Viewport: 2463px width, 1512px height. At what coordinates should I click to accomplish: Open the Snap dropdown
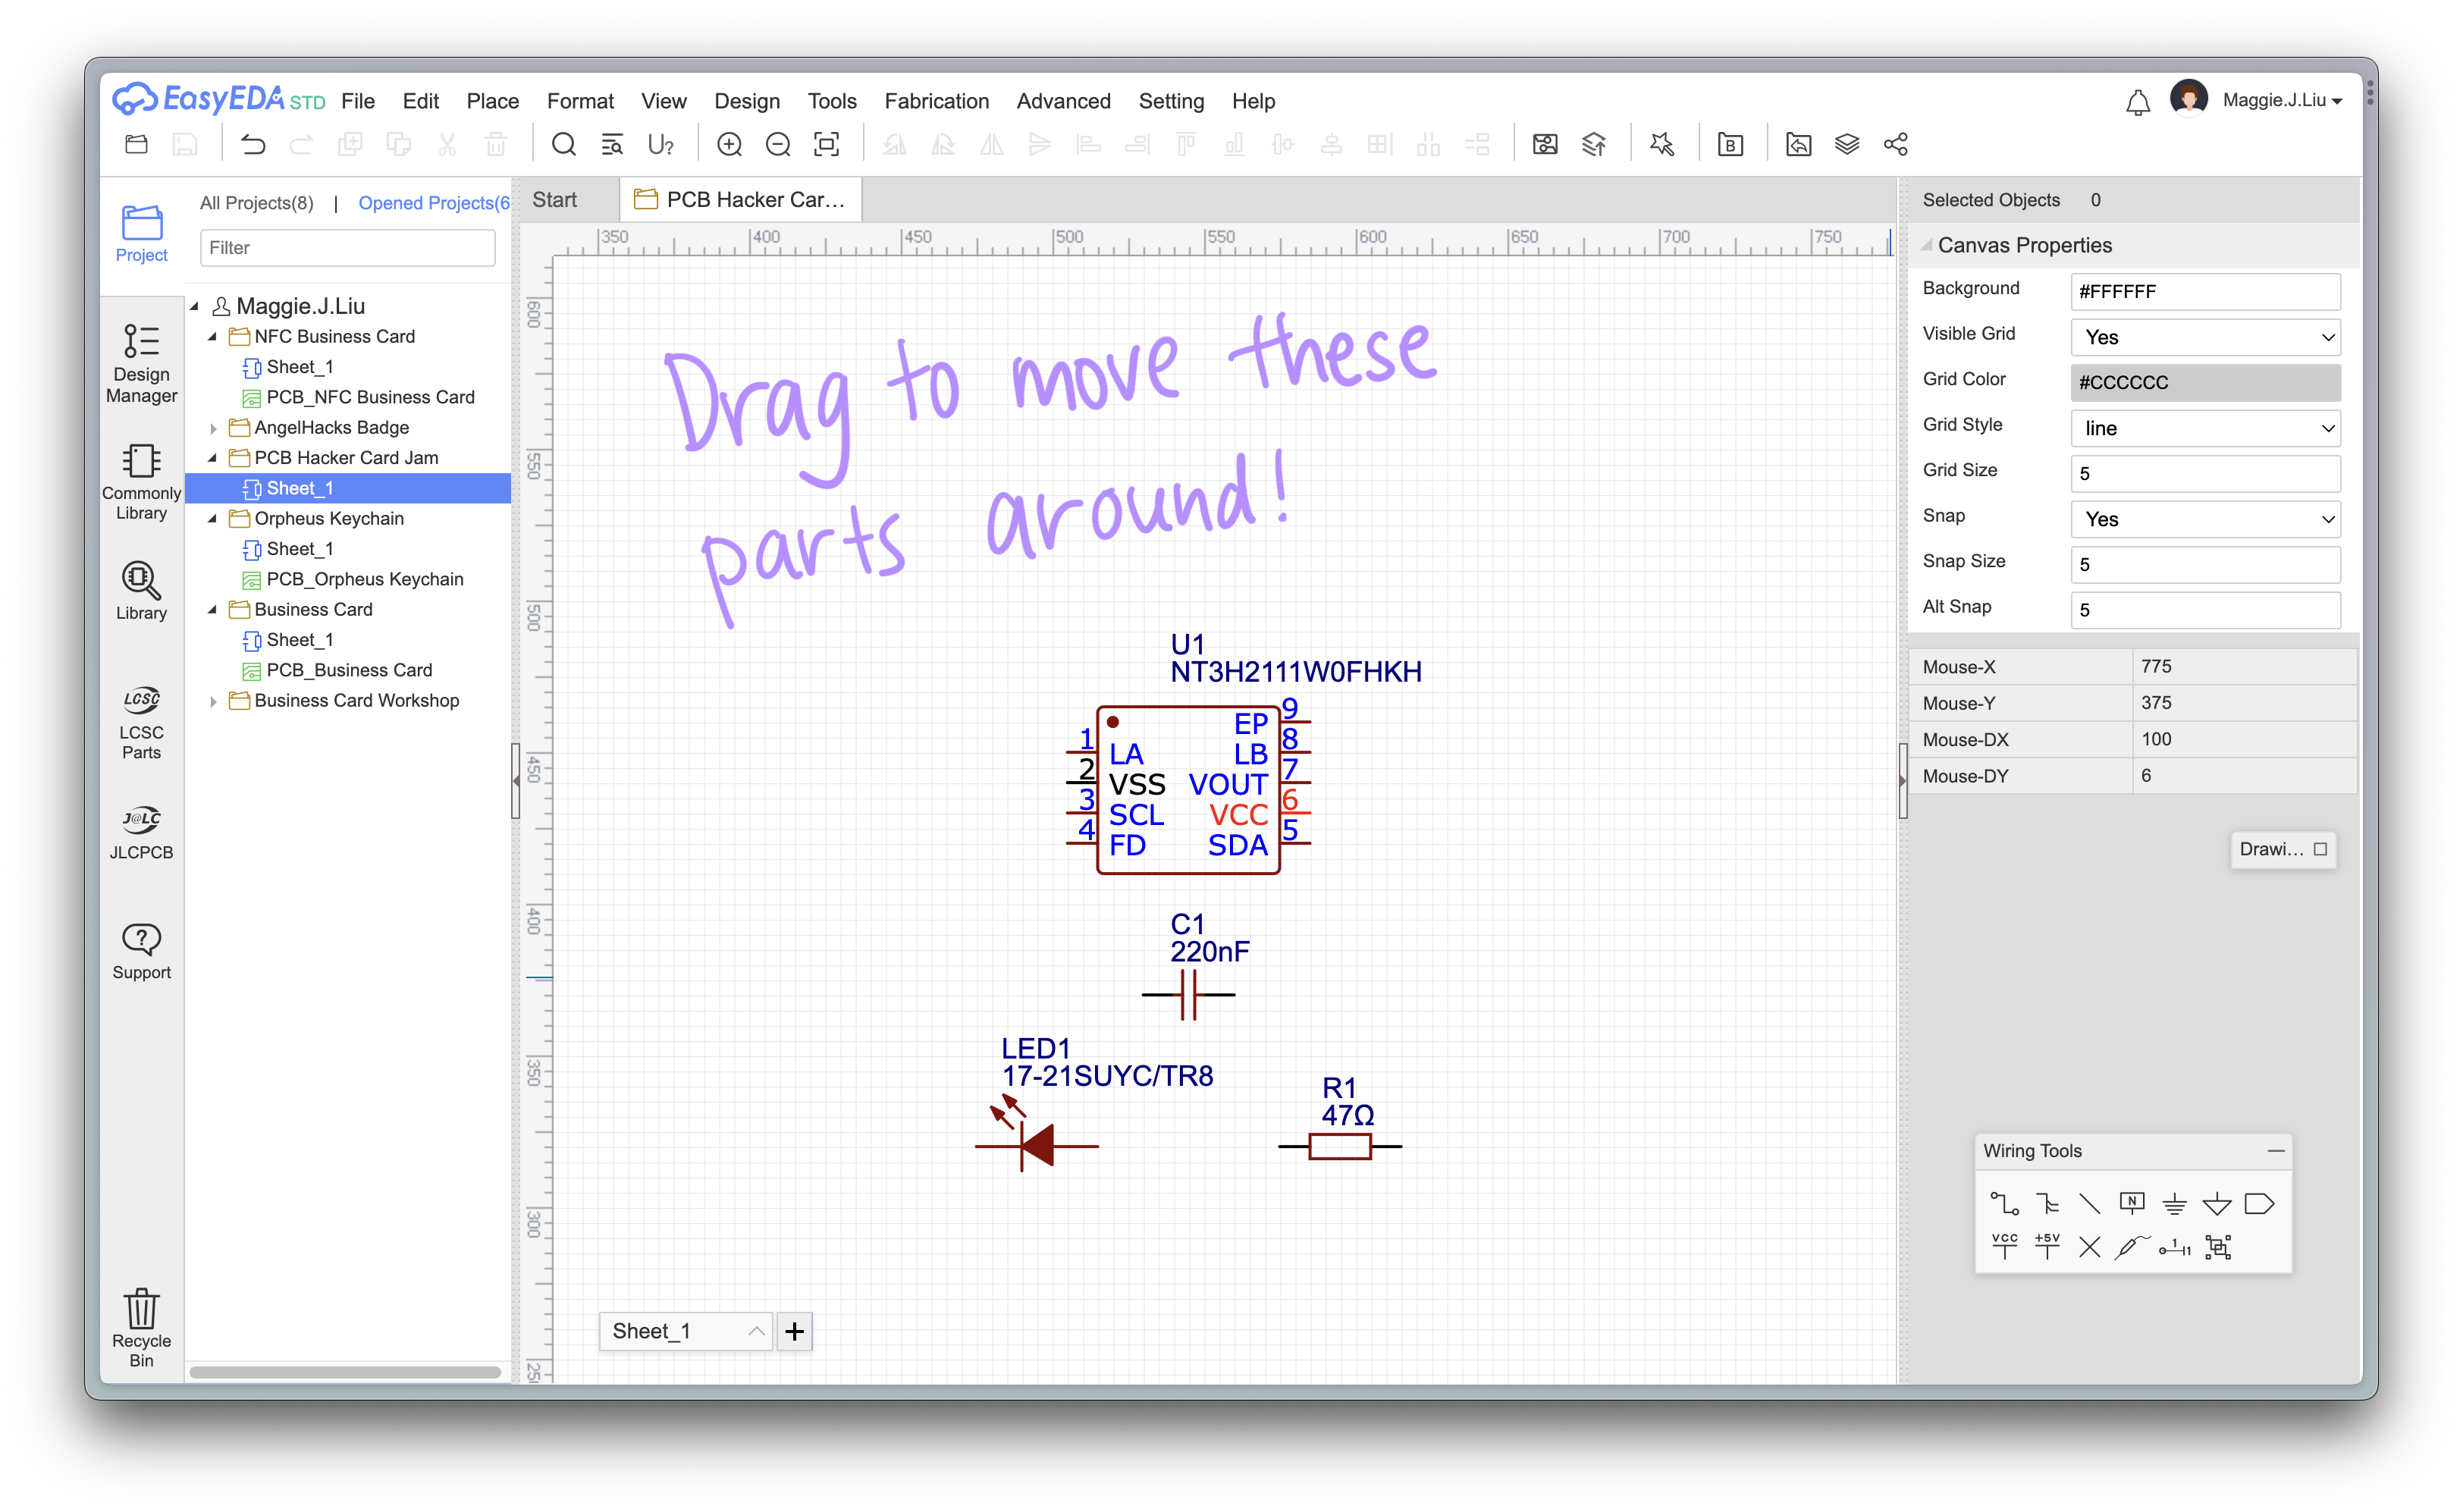pyautogui.click(x=2205, y=519)
